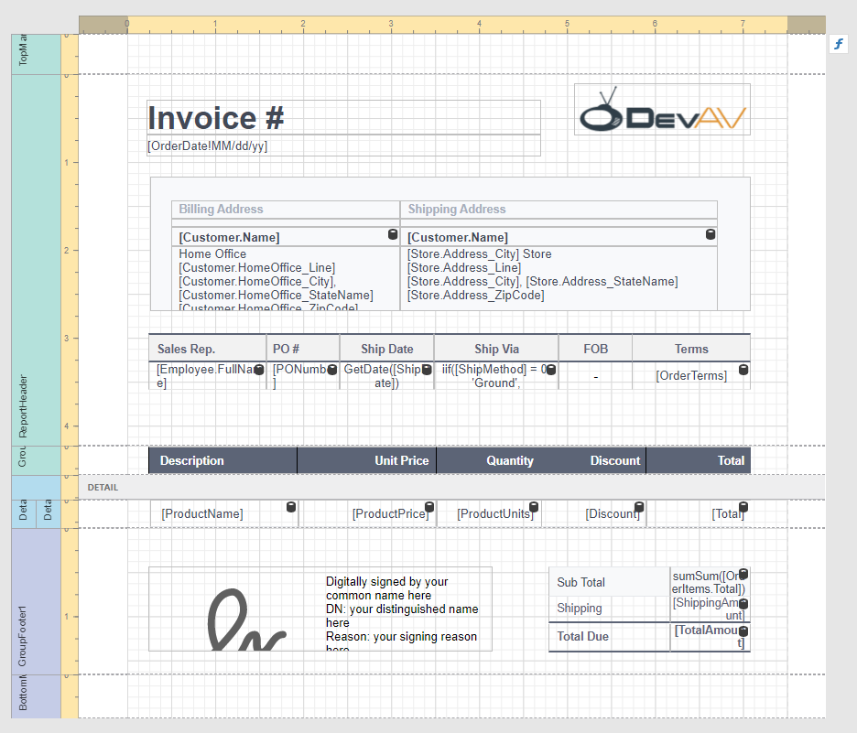The width and height of the screenshot is (857, 733).
Task: Select the Invoice # title label
Action: point(215,117)
